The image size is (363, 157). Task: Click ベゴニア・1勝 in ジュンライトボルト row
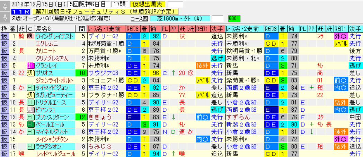[x=106, y=81]
